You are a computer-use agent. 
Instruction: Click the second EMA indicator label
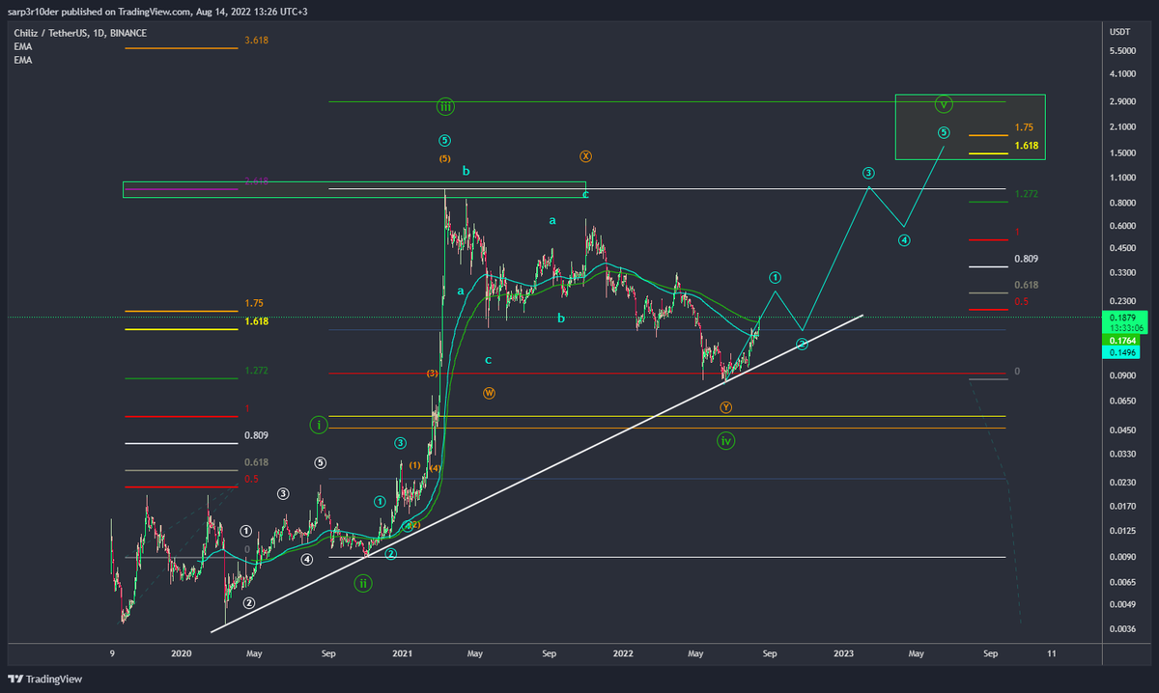[20, 59]
